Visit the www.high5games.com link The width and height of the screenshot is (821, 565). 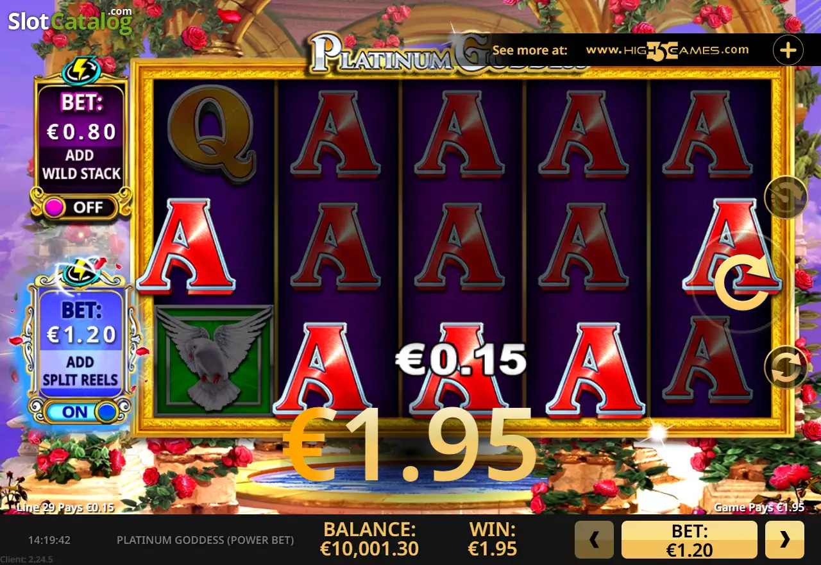[x=668, y=50]
